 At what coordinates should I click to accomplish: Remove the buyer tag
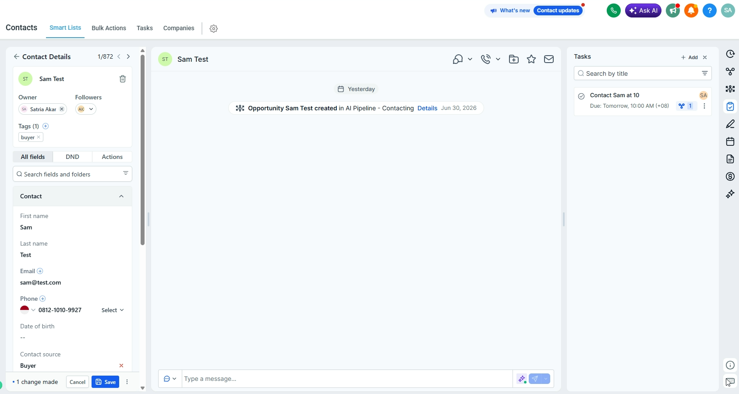(39, 137)
